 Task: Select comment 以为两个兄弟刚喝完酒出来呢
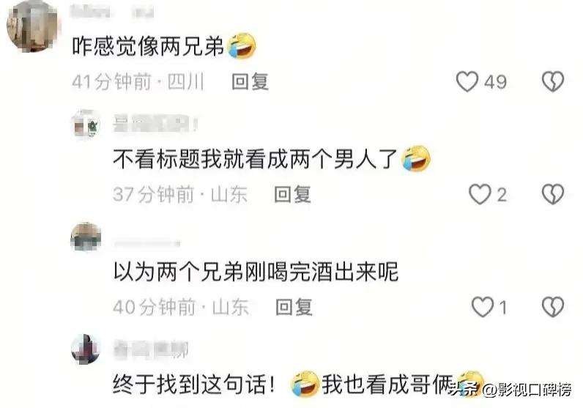point(256,272)
